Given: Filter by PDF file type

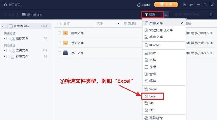Looking at the screenshot, I should tap(164, 110).
